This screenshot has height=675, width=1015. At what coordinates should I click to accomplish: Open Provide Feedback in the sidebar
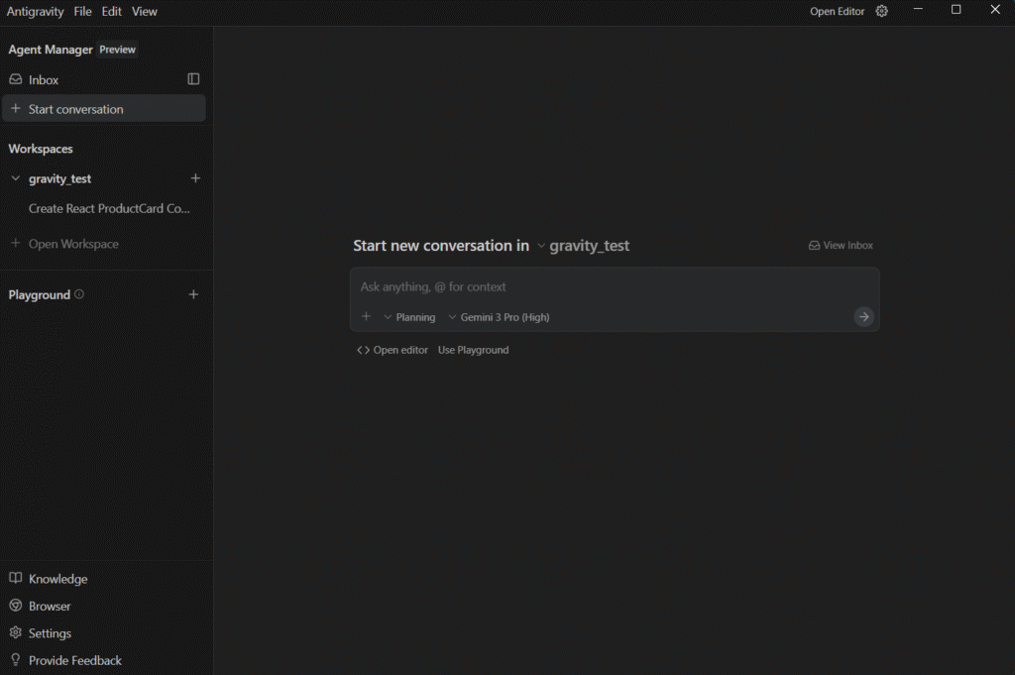(74, 660)
